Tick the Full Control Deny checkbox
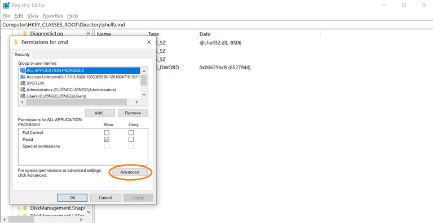The image size is (433, 223). 131,133
